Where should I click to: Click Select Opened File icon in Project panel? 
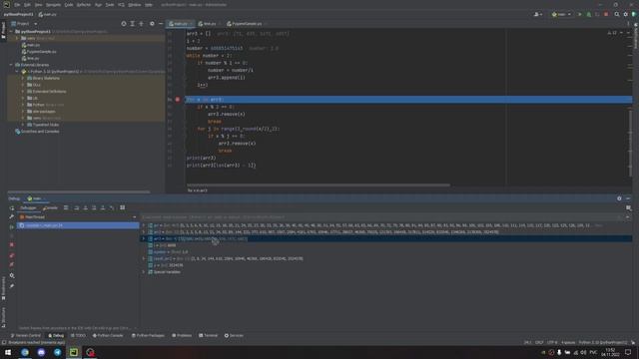tap(124, 24)
